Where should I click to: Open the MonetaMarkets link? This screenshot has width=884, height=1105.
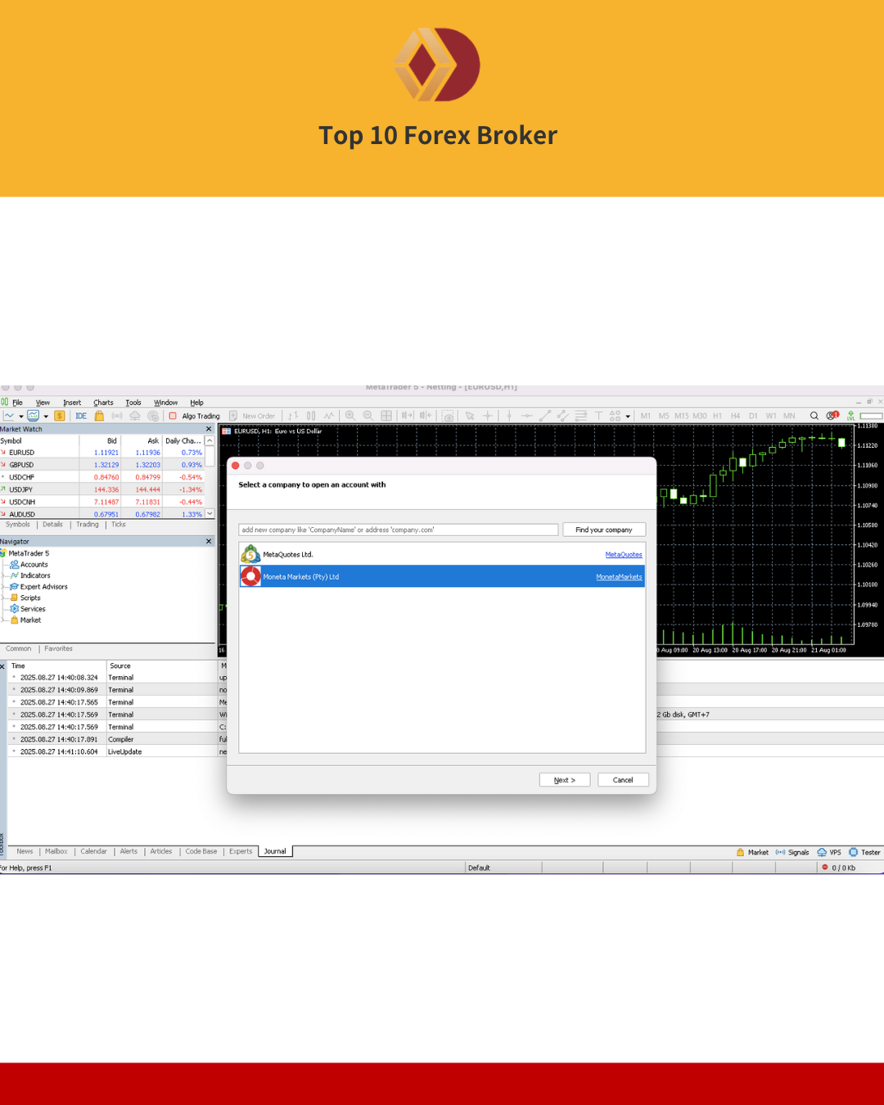[619, 577]
